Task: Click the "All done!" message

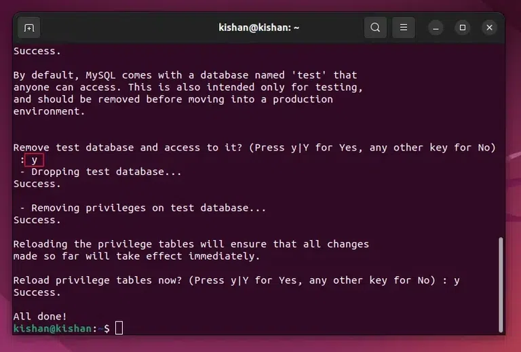Action: [x=40, y=316]
